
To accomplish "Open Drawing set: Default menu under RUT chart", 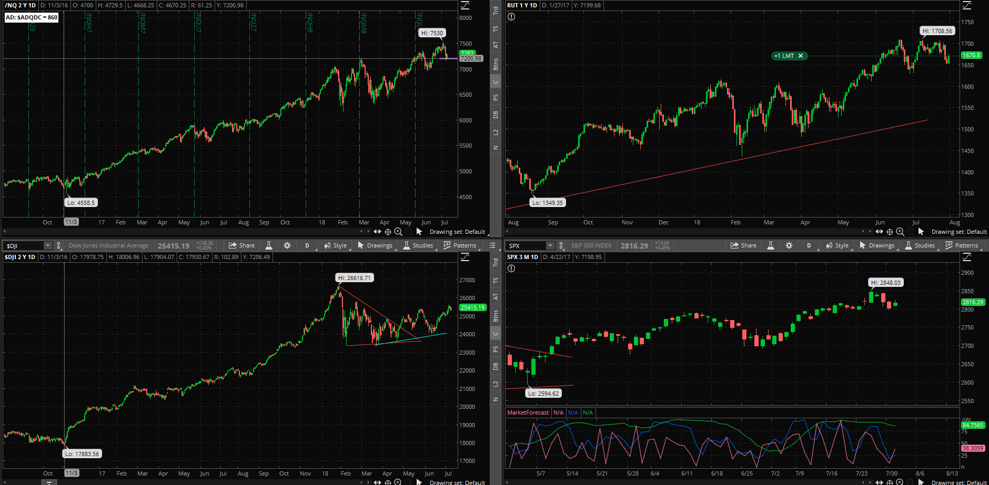I will [x=959, y=232].
